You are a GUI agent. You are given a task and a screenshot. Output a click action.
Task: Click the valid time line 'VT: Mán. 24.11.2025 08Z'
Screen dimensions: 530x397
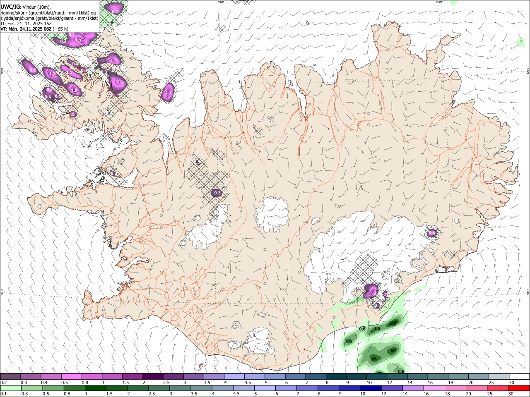(x=26, y=29)
